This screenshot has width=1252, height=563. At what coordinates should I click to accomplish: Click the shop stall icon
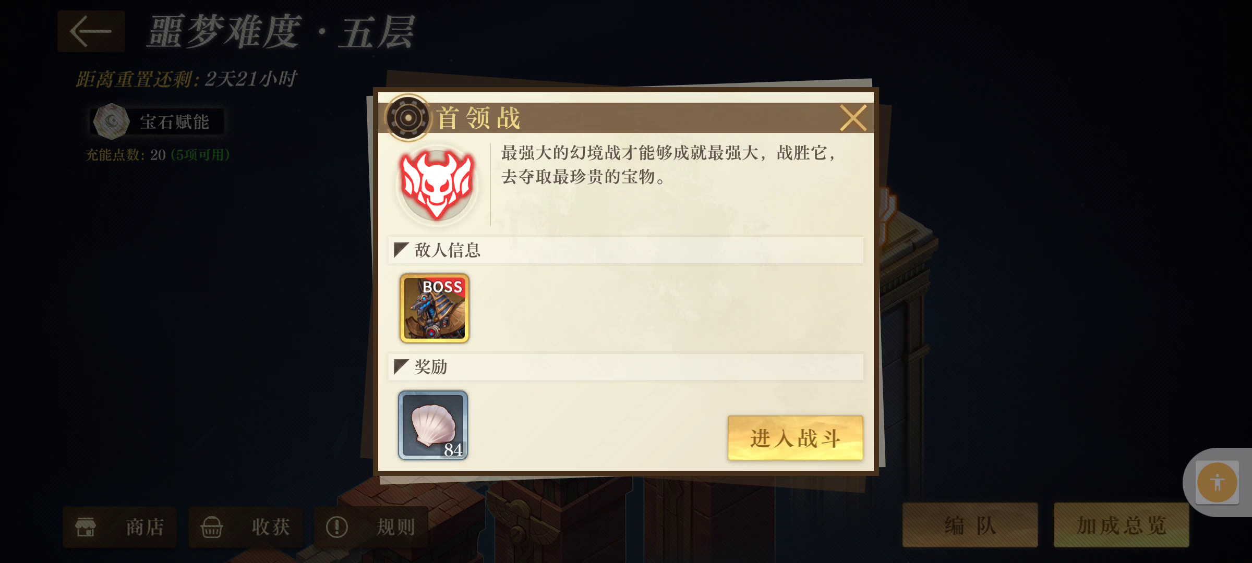[x=86, y=527]
